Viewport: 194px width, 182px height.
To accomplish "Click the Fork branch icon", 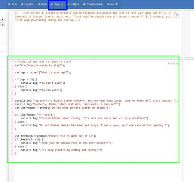I will click(x=39, y=4).
